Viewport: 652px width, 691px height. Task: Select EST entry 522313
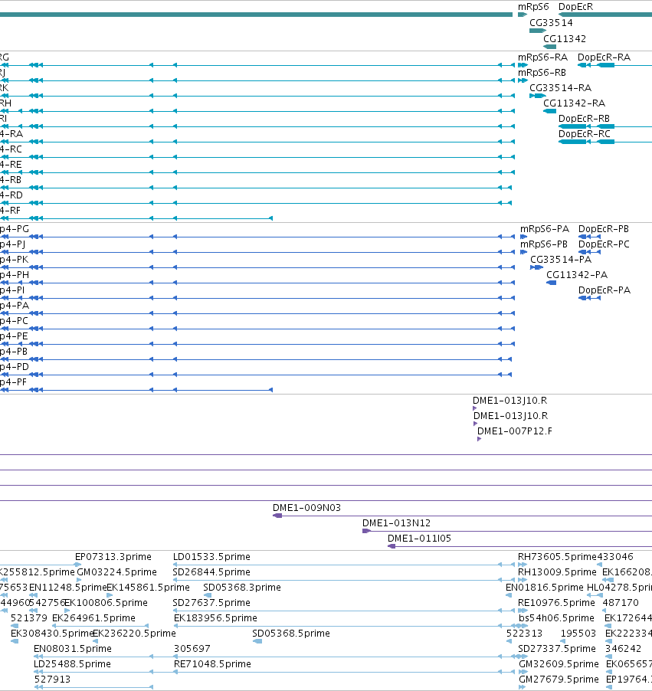524,634
